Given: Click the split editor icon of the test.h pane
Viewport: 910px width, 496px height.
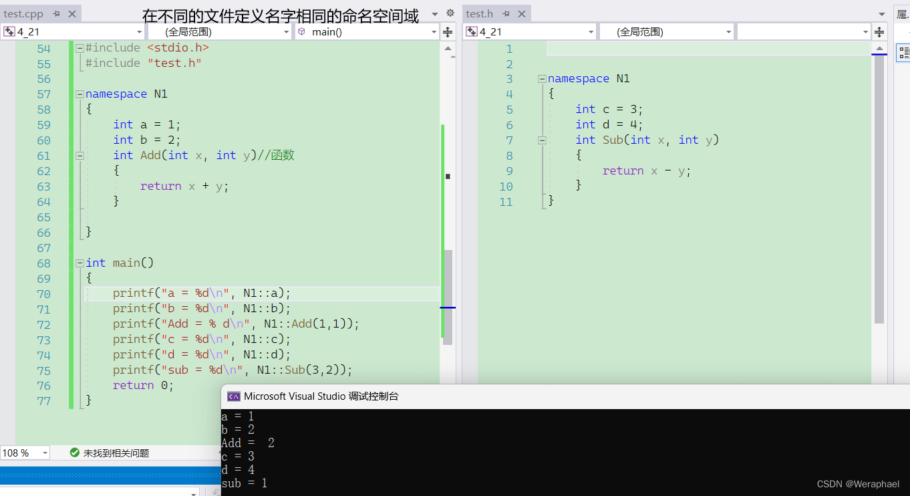Looking at the screenshot, I should pyautogui.click(x=879, y=31).
